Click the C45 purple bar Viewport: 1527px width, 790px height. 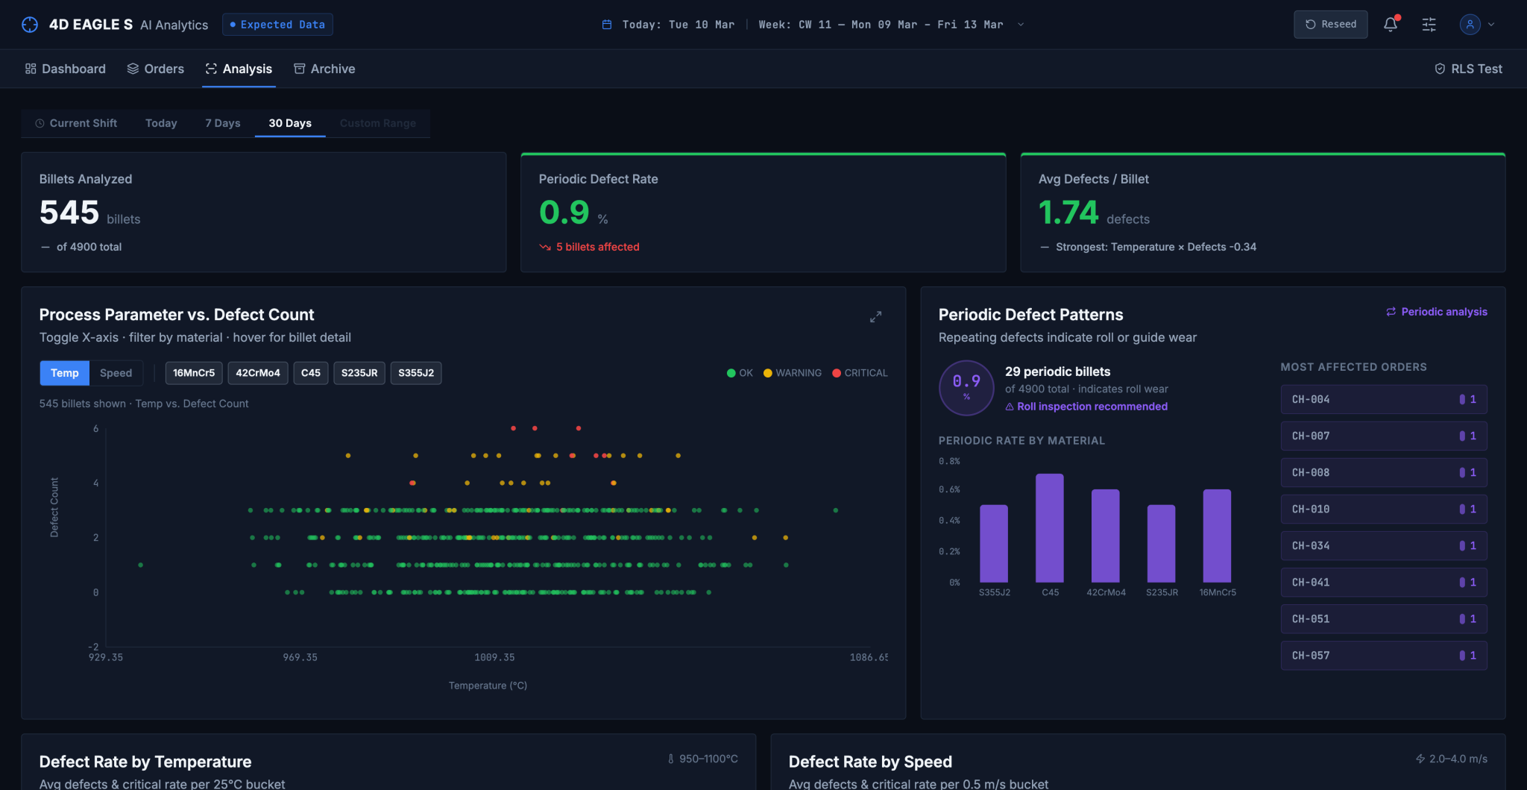pyautogui.click(x=1050, y=527)
